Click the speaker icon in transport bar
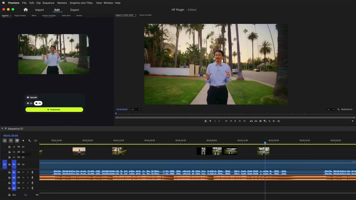Screen dimensions: 356x200 (274, 121)
